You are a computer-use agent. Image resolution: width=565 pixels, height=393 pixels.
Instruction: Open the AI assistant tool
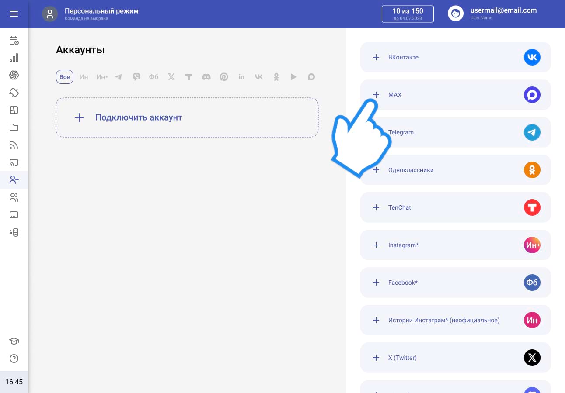coord(14,75)
